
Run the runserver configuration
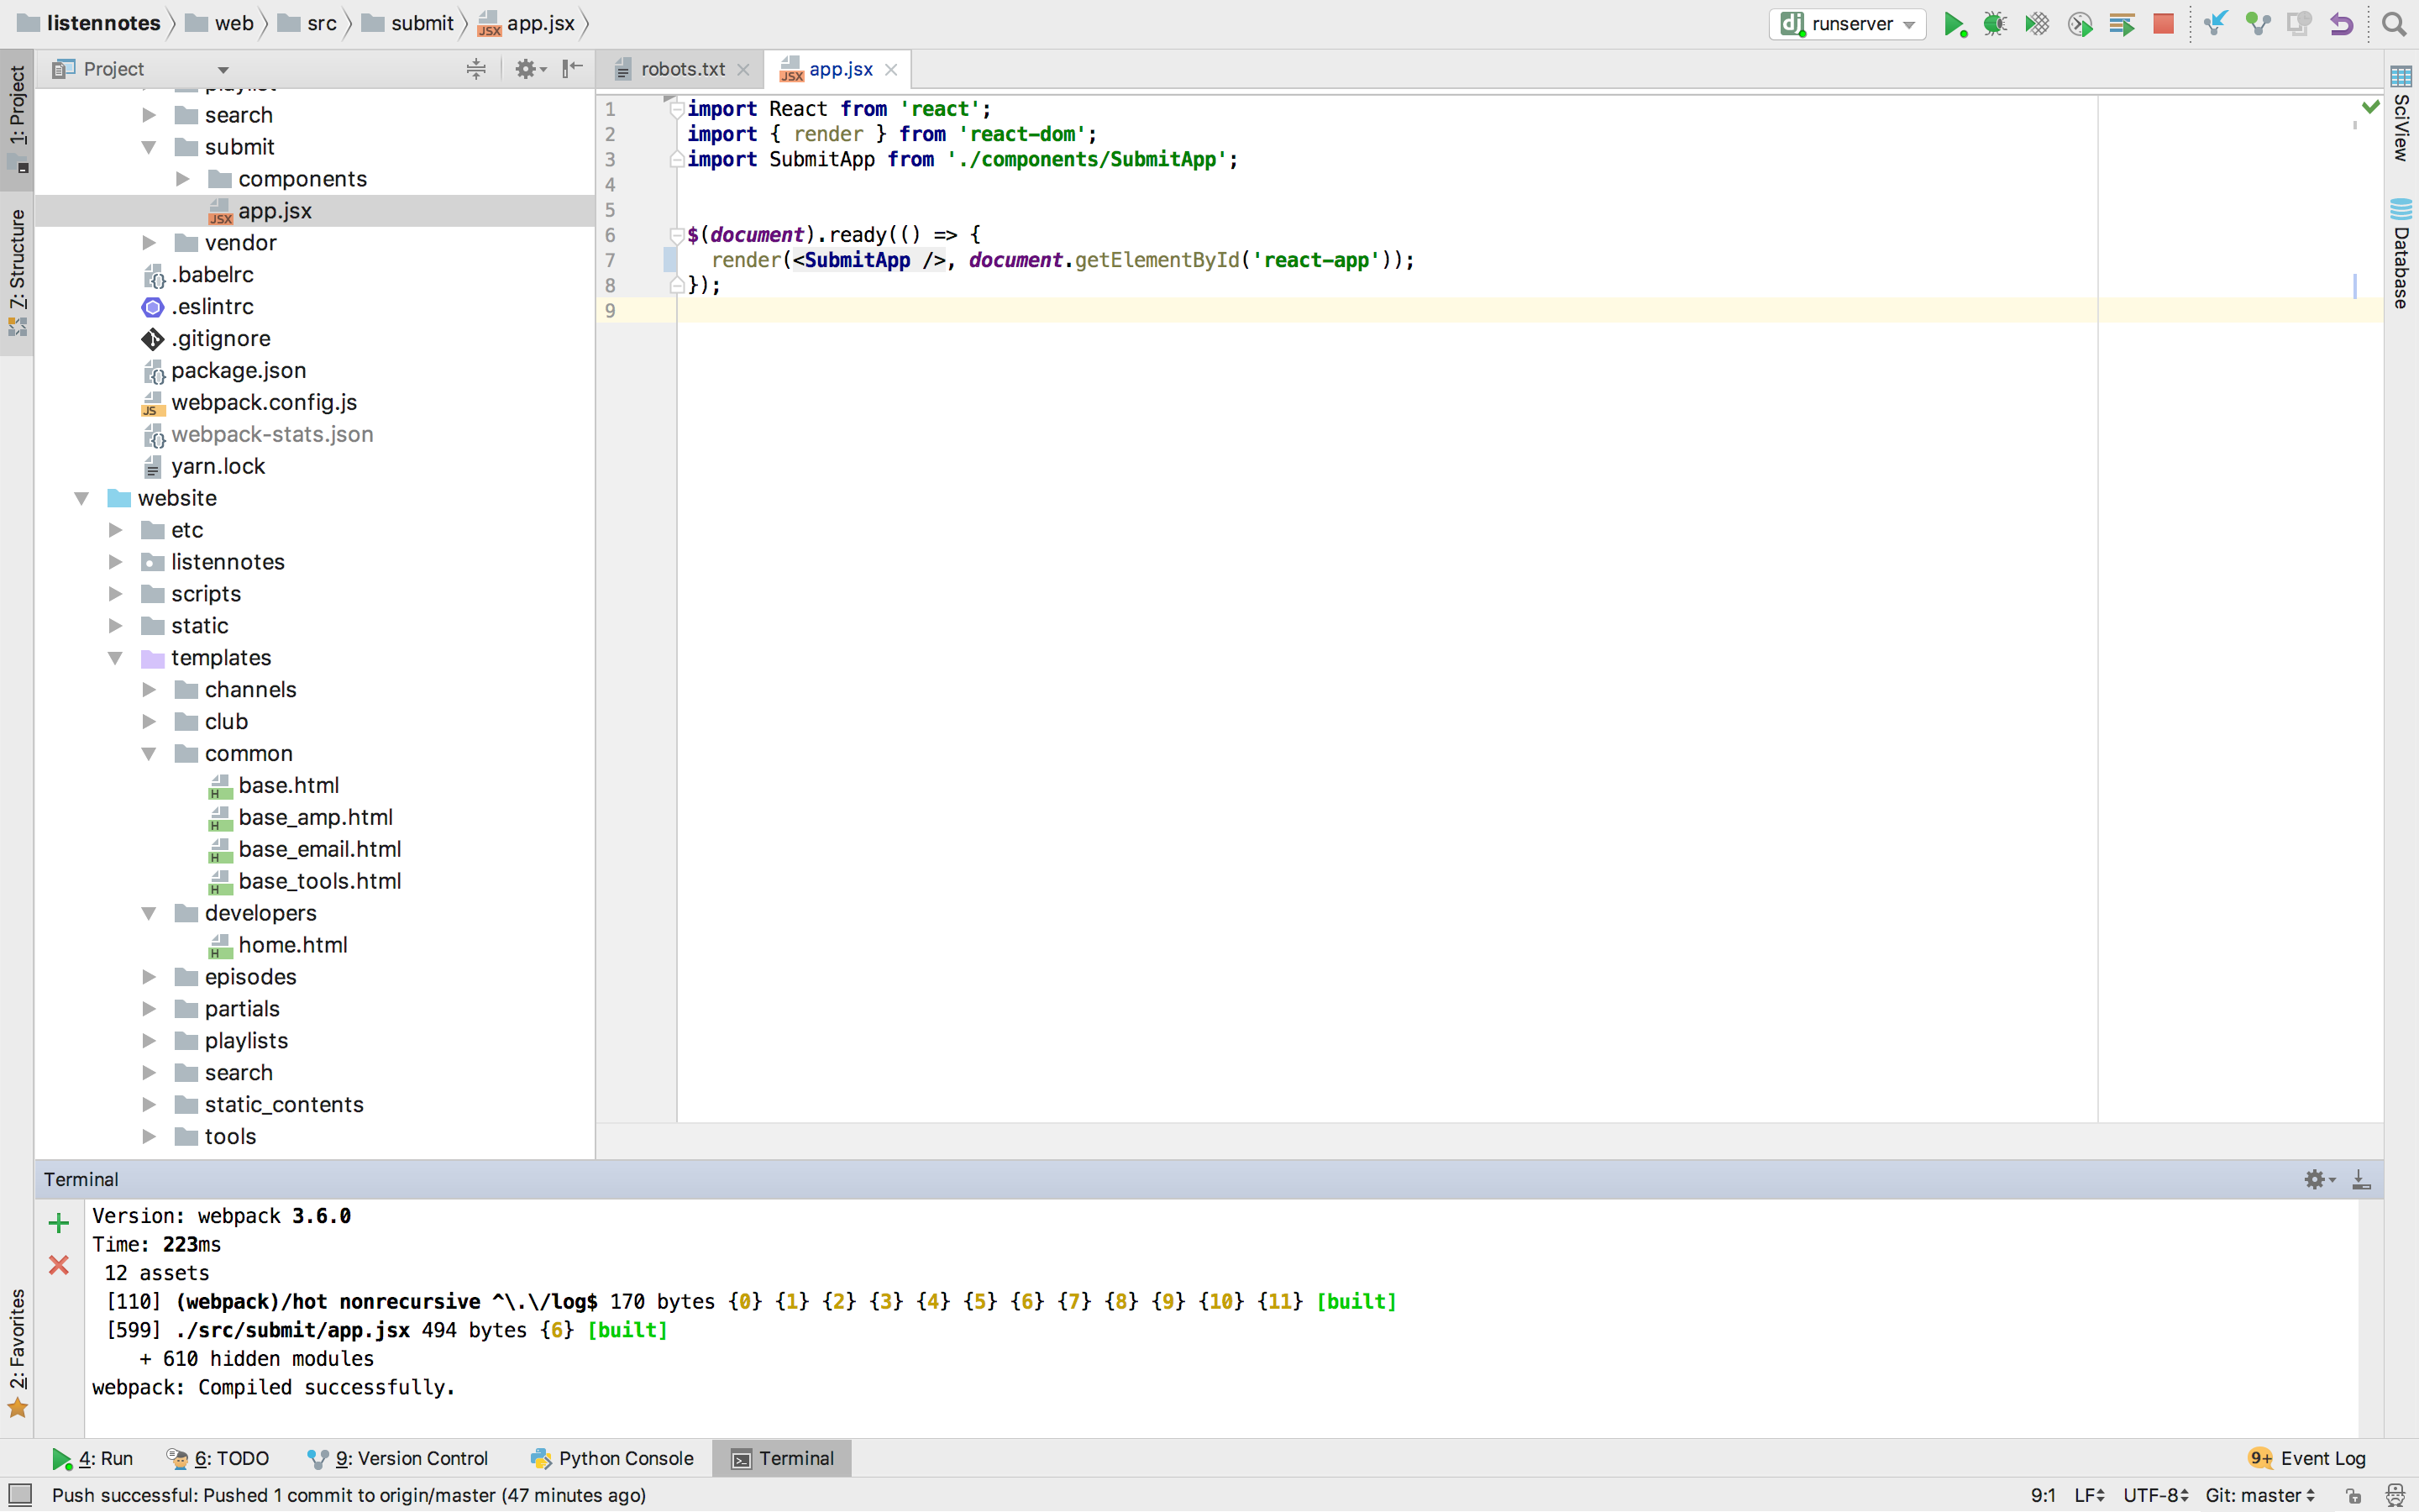click(1953, 24)
